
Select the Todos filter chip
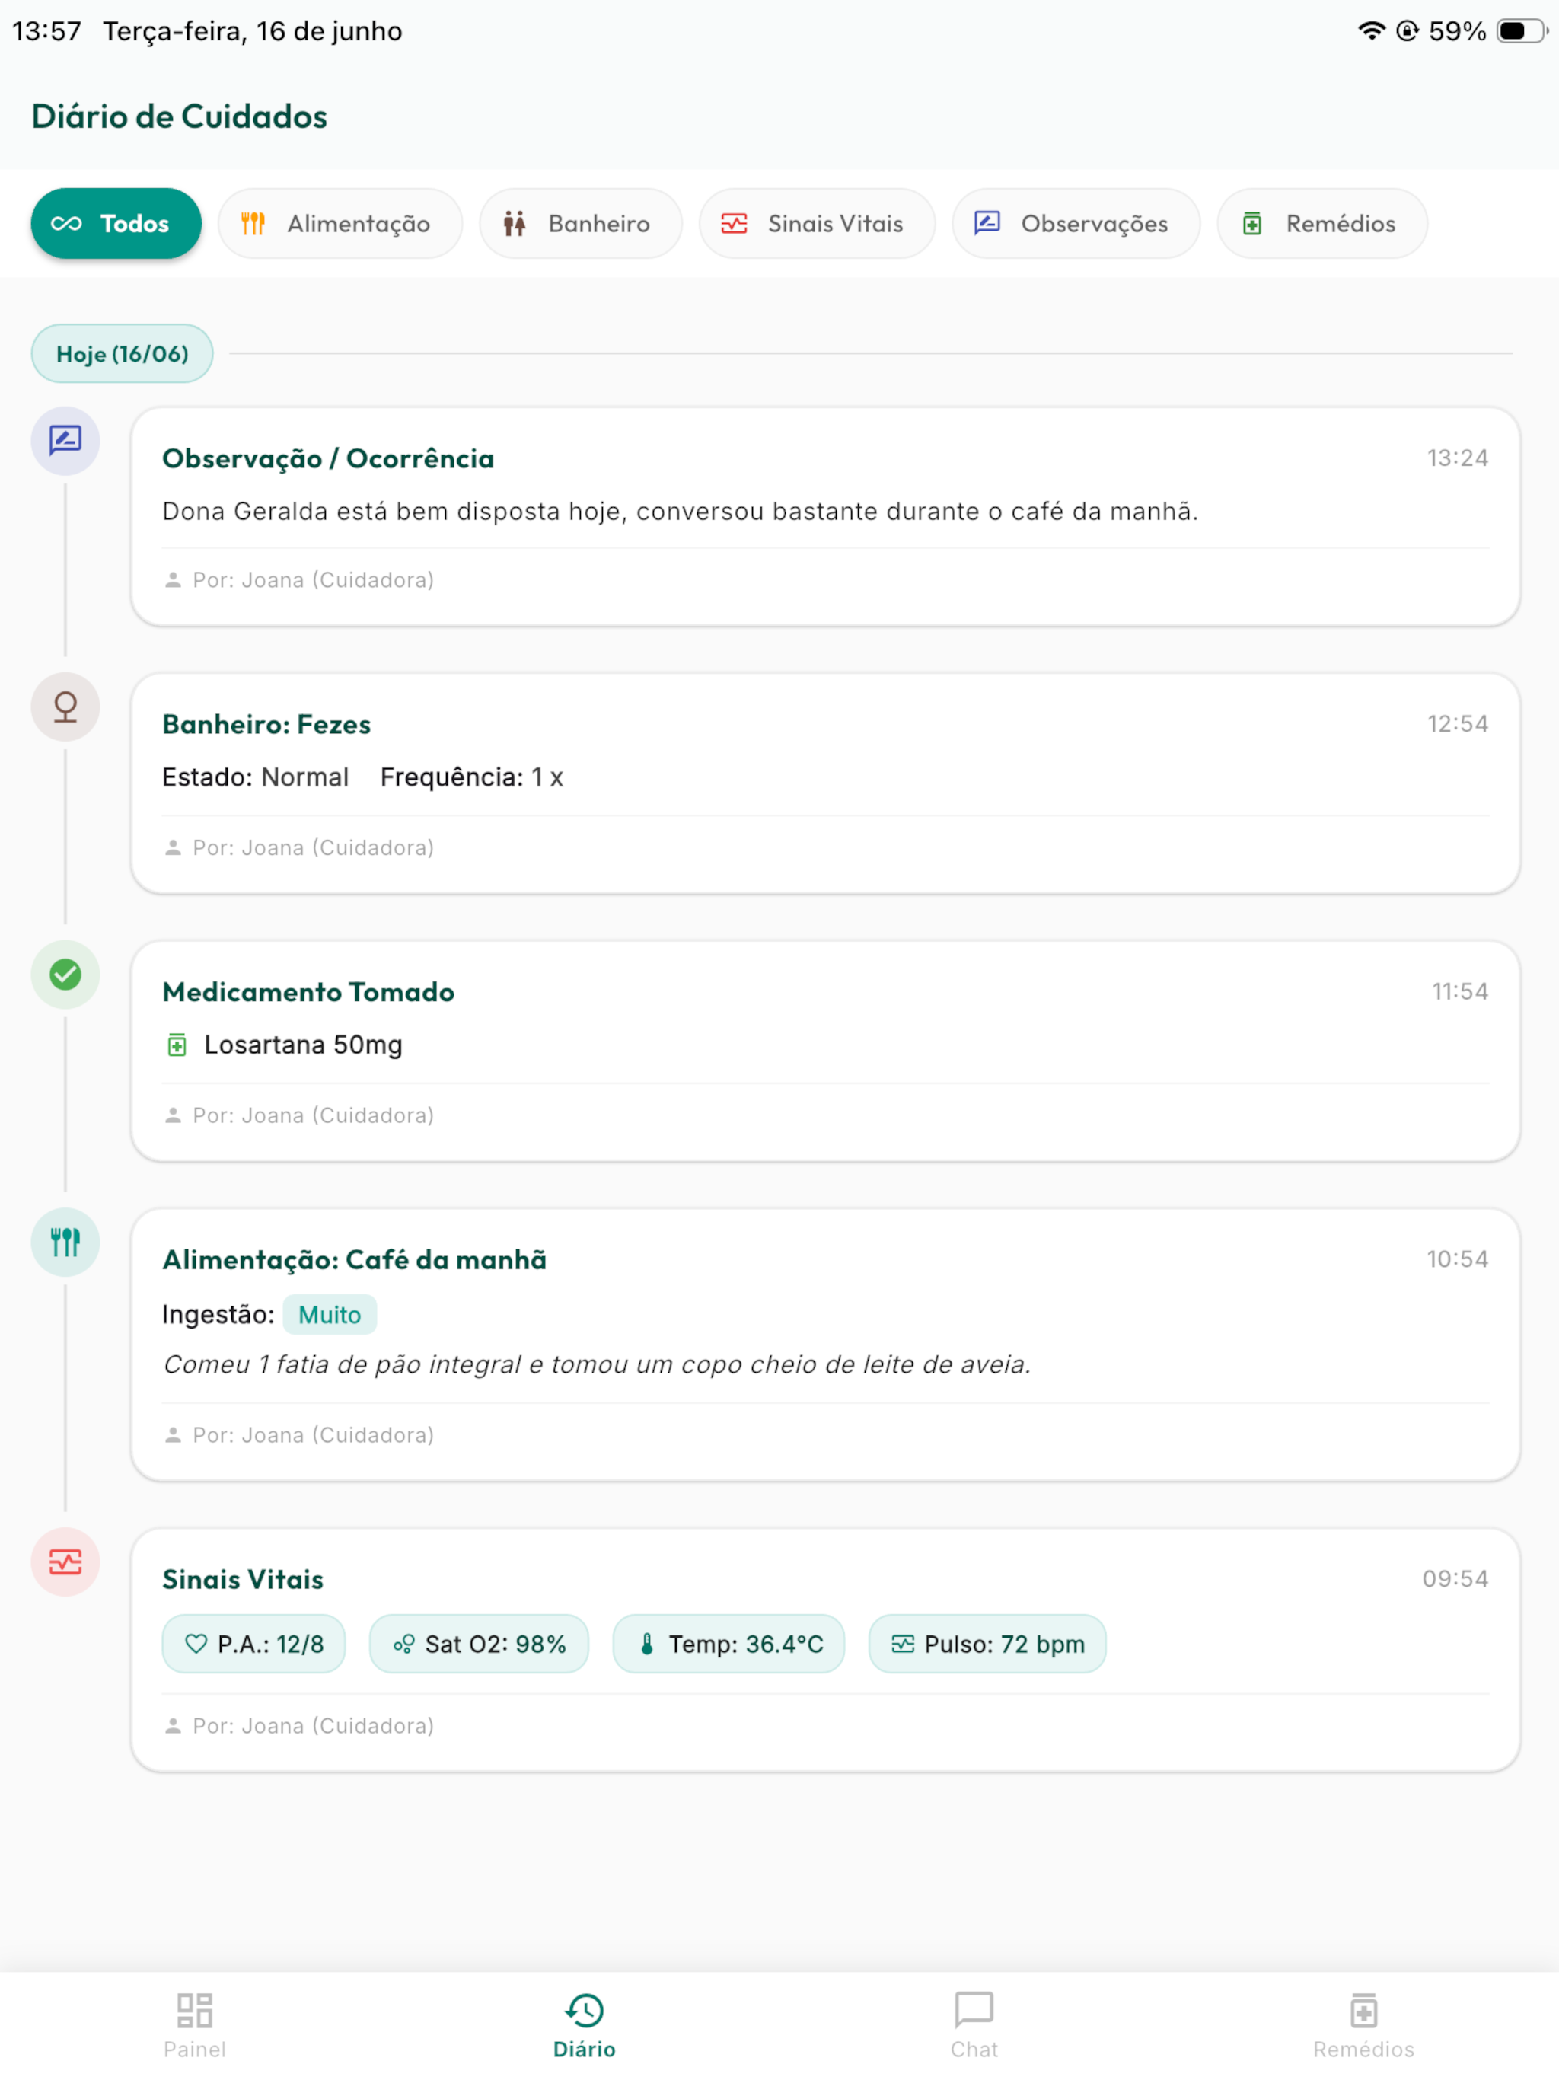116,224
